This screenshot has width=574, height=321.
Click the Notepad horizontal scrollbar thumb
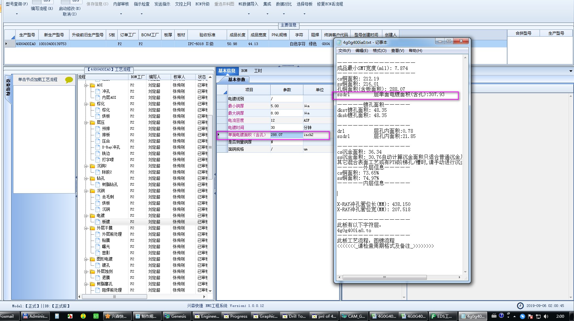point(385,277)
